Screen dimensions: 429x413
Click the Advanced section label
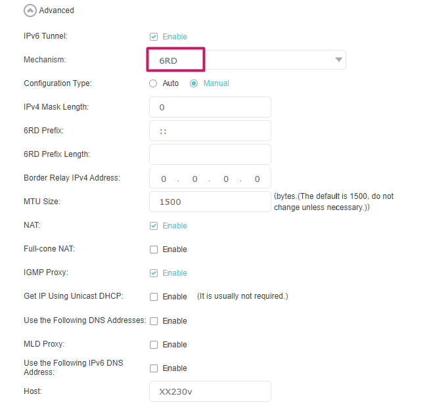(56, 11)
